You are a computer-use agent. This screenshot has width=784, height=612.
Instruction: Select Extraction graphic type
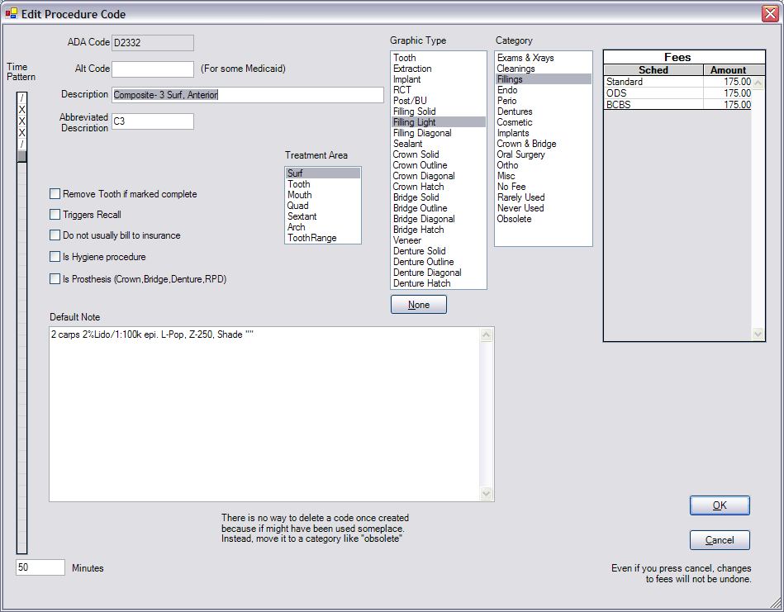(x=438, y=69)
